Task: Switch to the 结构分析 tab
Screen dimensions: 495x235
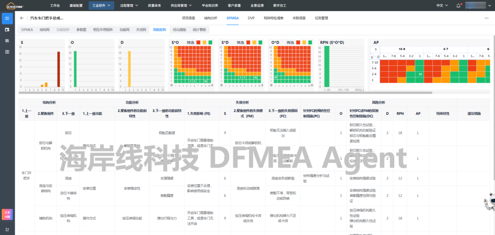Action: 210,18
